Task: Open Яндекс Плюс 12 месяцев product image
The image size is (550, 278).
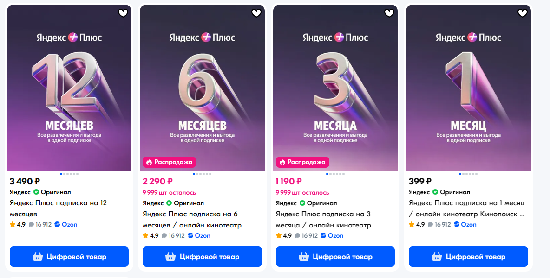Action: (69, 88)
